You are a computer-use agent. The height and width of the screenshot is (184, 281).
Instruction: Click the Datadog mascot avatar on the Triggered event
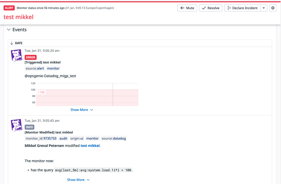[x=16, y=55]
